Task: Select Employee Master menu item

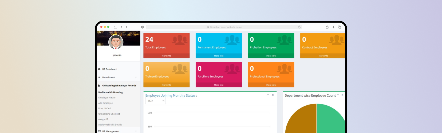Action: [107, 98]
